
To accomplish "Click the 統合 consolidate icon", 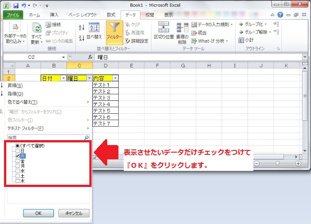I will click(x=194, y=33).
